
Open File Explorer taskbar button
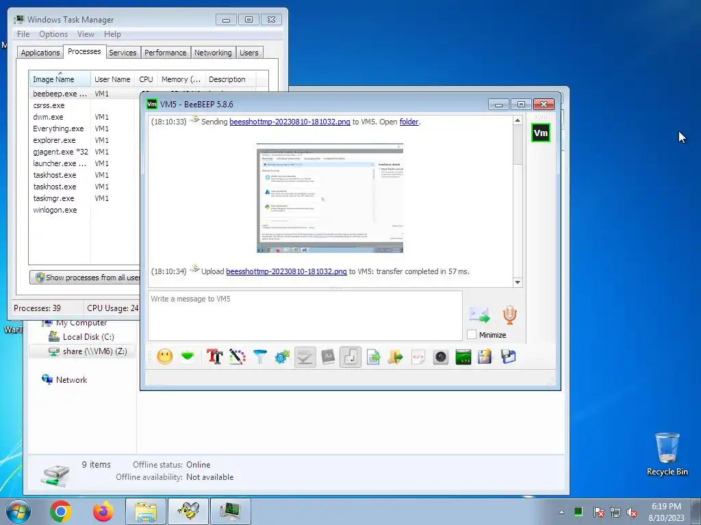146,511
